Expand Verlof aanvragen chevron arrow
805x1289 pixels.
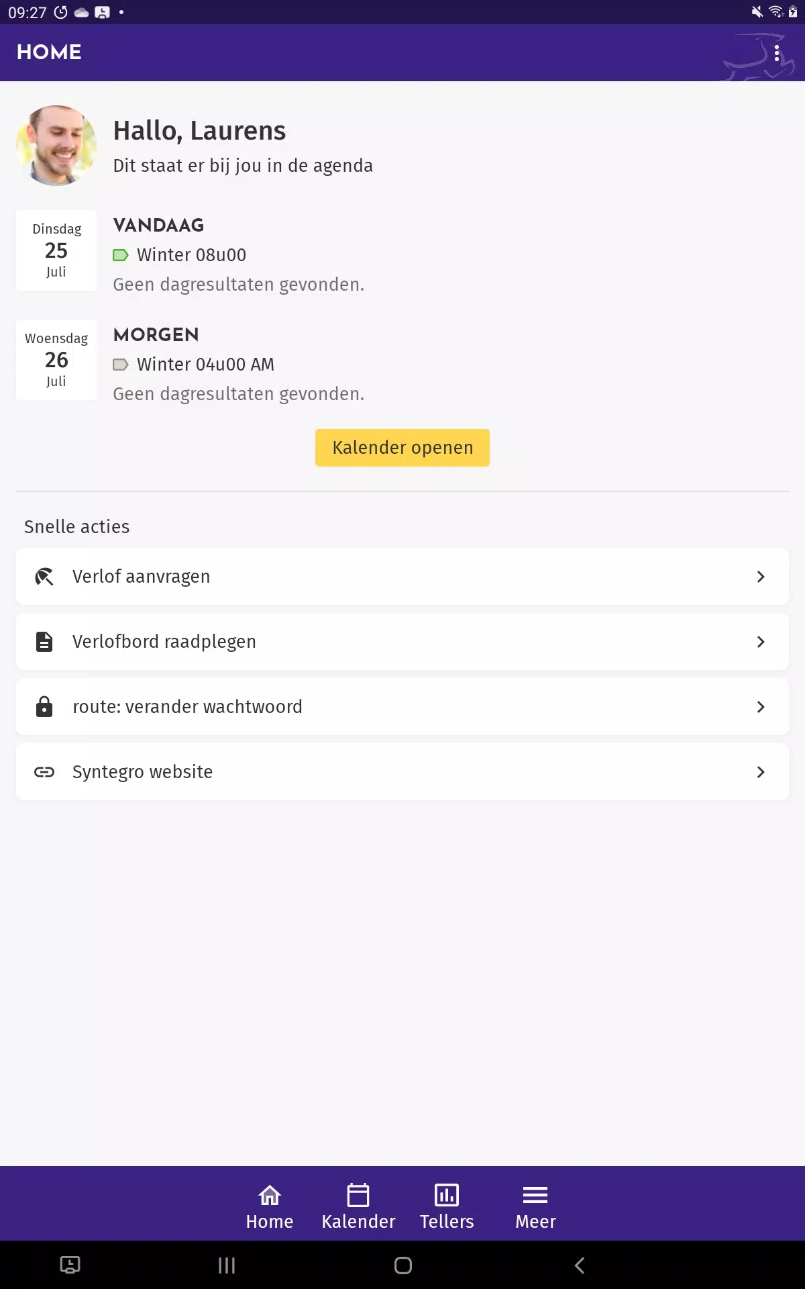(x=761, y=577)
